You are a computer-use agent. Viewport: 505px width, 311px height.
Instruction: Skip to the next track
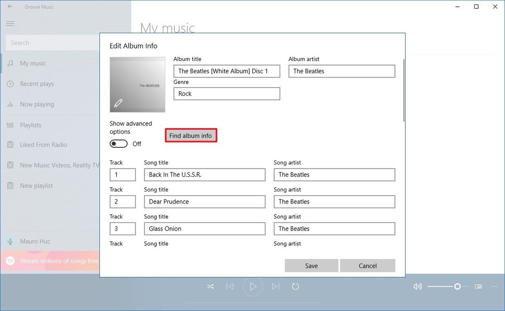276,286
